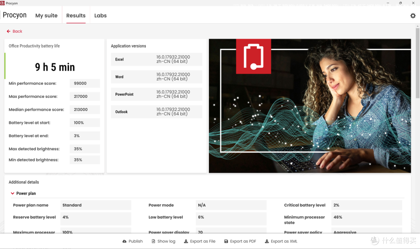The height and width of the screenshot is (249, 420).
Task: Go to Procyon home title
Action: [x=14, y=15]
